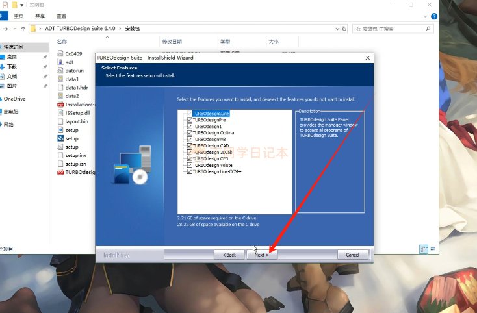Click the 安装包 breadcrumb segment
The width and height of the screenshot is (477, 313).
click(132, 29)
